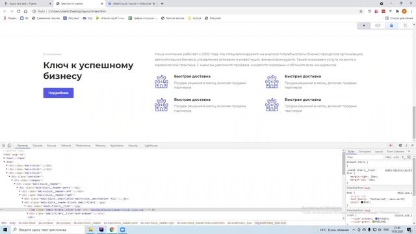Switch to the Computed styles tab
This screenshot has height=234, width=416.
(365, 151)
